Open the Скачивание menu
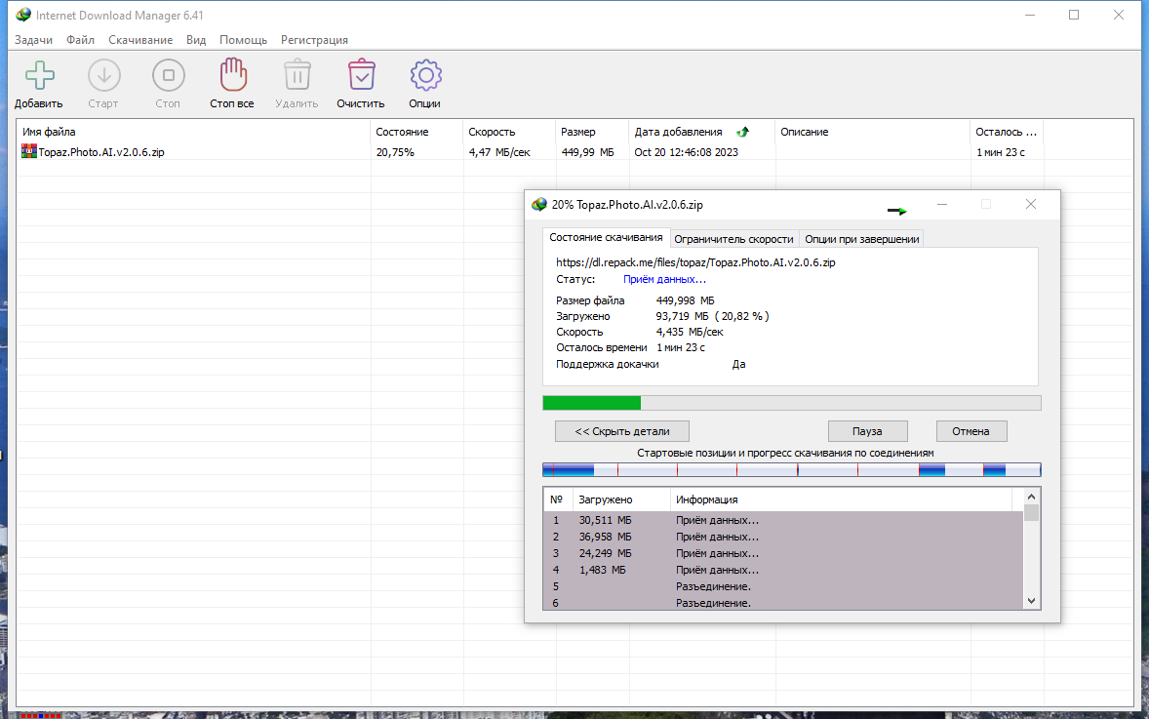The width and height of the screenshot is (1149, 719). tap(139, 40)
